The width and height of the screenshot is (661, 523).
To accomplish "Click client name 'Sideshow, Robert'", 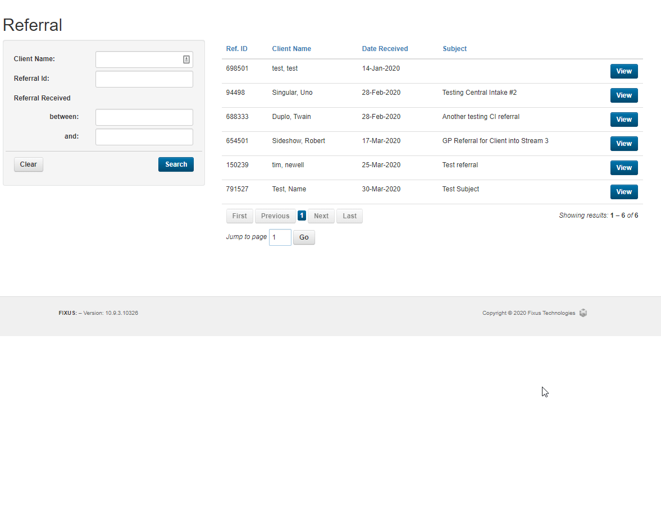I will click(x=298, y=141).
